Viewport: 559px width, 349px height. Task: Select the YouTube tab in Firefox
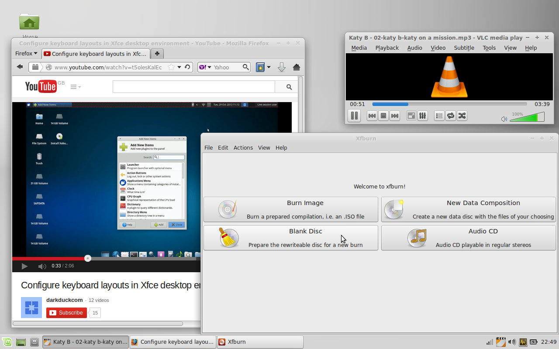coord(96,54)
